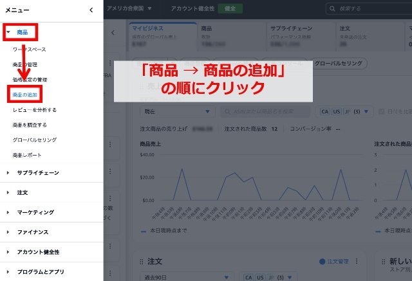Click the コンバージョン率 metric text

click(315, 129)
